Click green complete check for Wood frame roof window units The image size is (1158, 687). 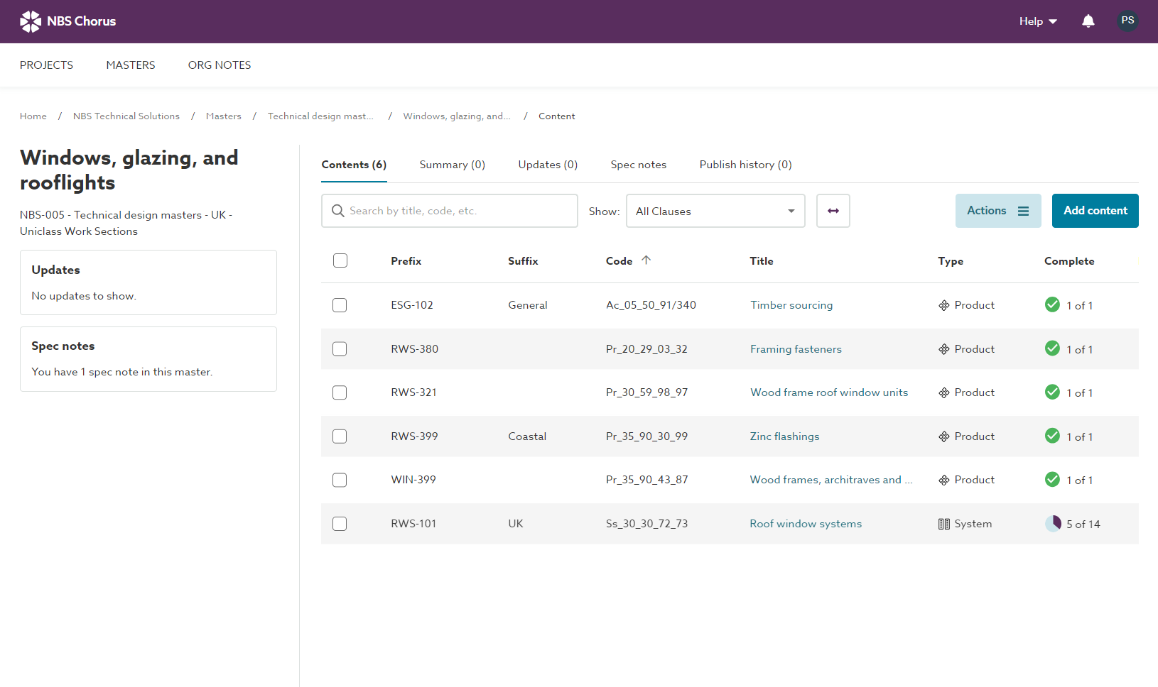[1052, 392]
